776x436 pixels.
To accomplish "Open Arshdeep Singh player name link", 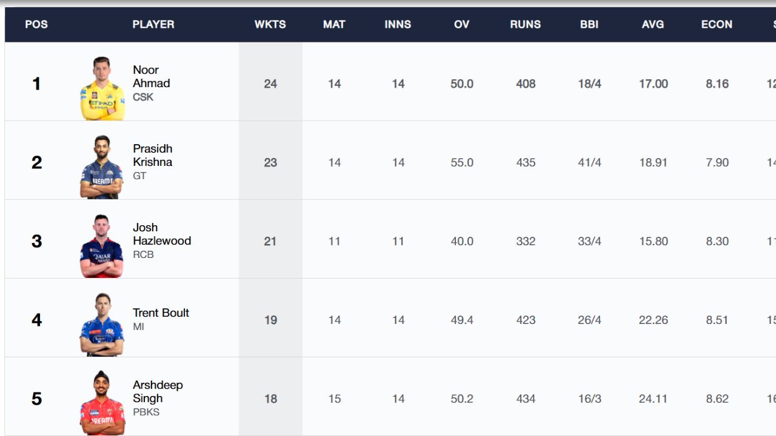I will pos(158,391).
